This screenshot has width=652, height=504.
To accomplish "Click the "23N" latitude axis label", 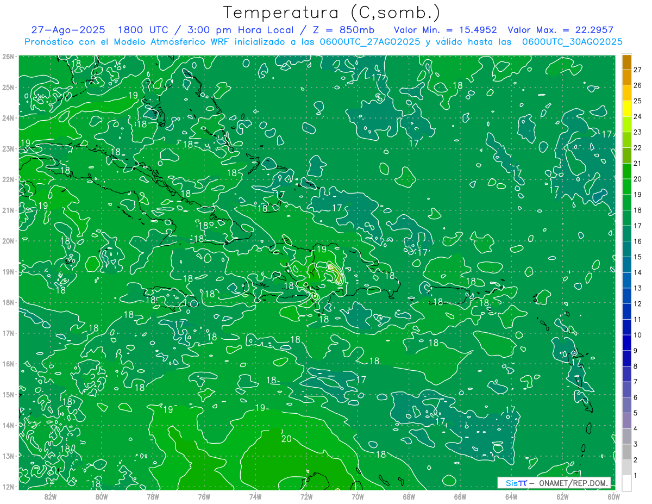I will 8,148.
